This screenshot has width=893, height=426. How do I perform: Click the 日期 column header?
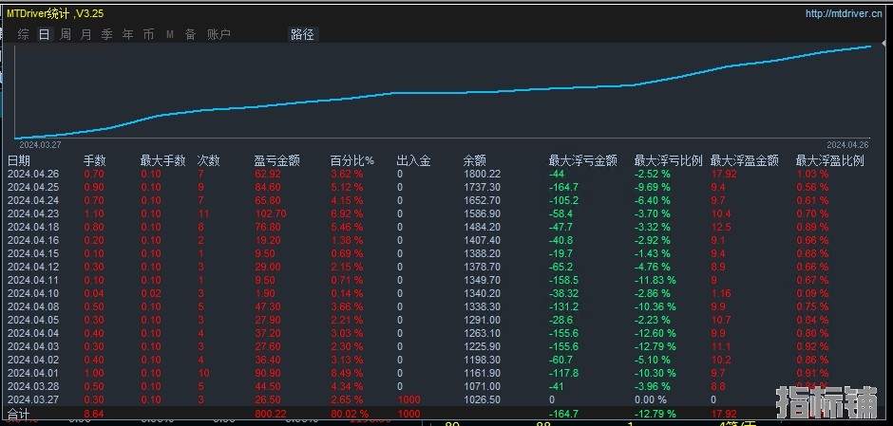(x=19, y=161)
